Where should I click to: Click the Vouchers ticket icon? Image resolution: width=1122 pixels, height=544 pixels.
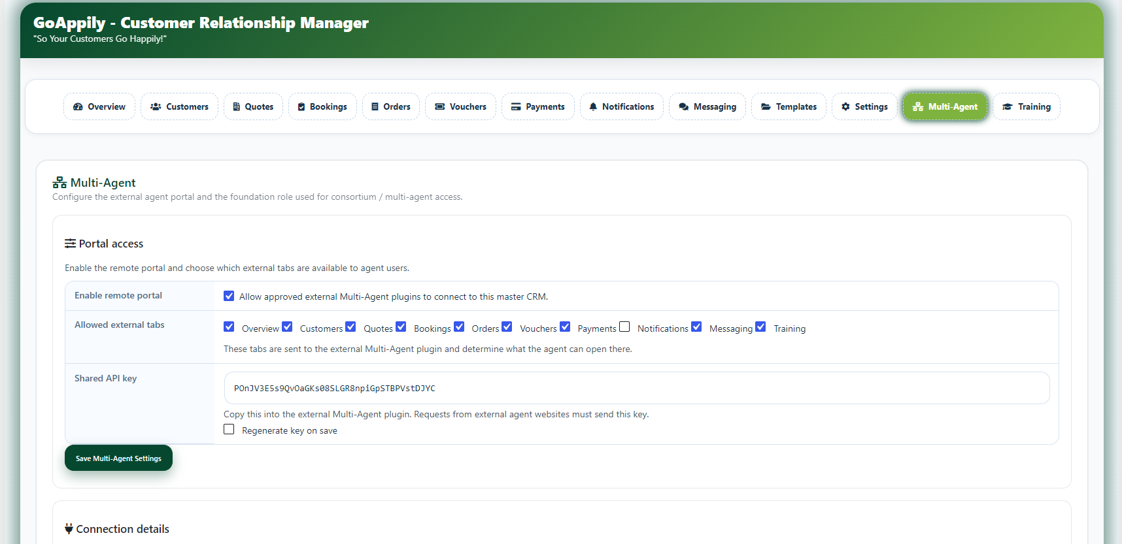(440, 106)
